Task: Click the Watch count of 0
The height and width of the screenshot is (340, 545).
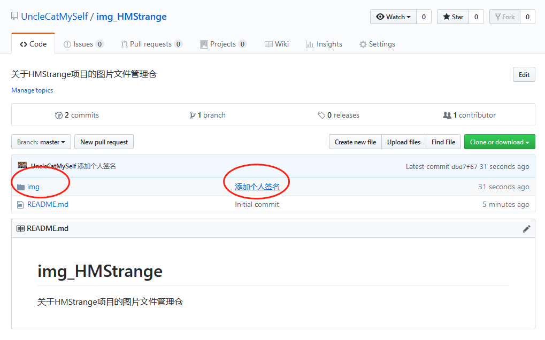Action: 424,17
